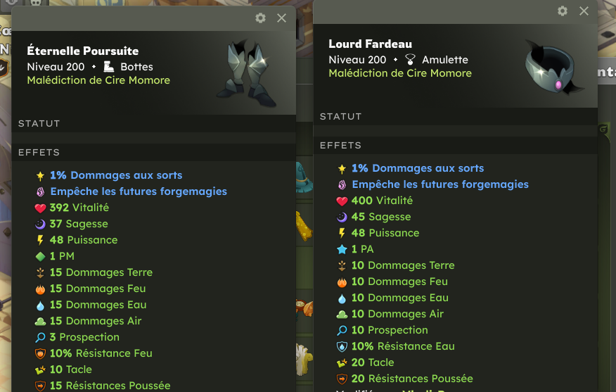
Task: Close the Éternelle Poursuite item window
Action: coord(282,18)
